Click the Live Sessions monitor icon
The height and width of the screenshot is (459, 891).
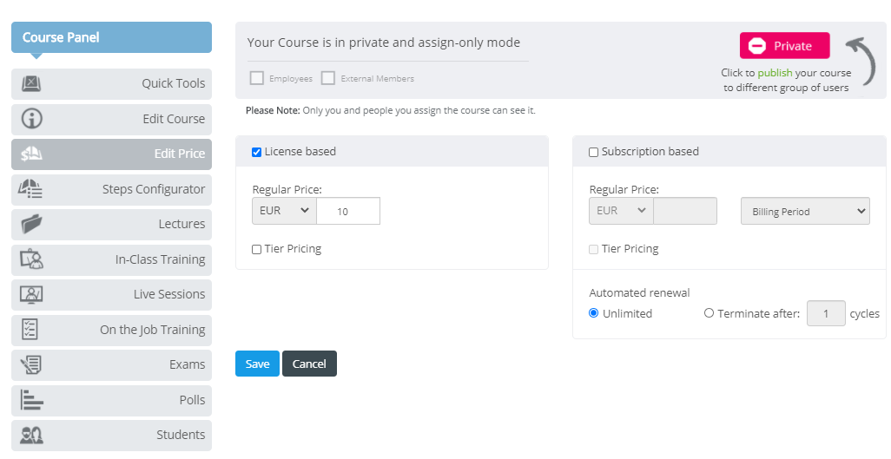click(31, 294)
